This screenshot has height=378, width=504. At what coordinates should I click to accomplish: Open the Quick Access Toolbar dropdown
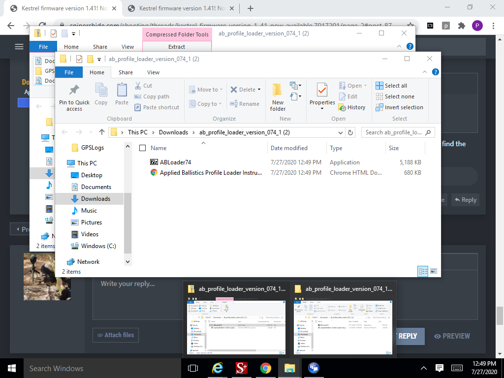99,59
